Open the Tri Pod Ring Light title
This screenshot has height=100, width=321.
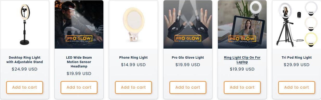coord(297,57)
